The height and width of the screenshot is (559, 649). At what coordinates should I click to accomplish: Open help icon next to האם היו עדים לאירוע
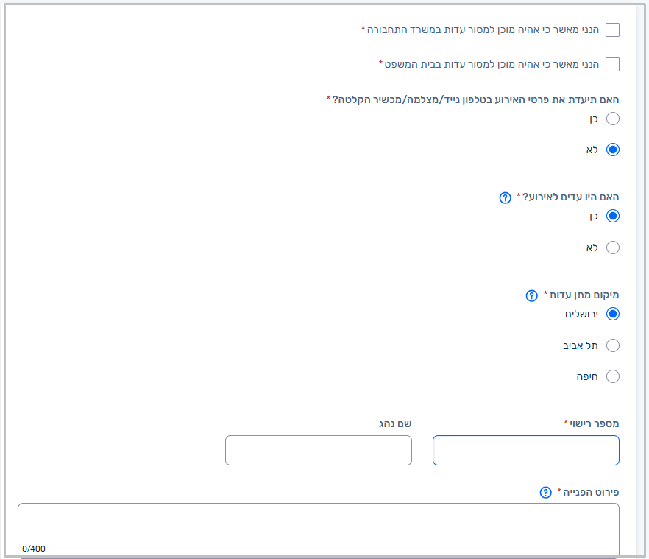tap(505, 197)
